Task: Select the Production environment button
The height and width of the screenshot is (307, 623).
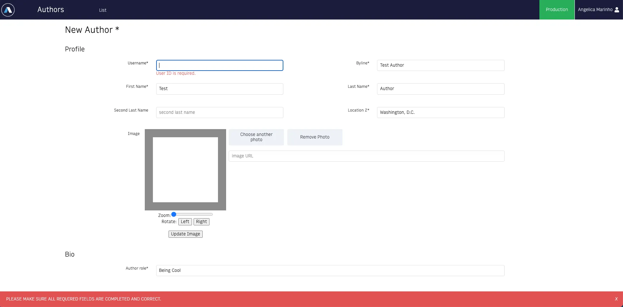Action: [557, 10]
